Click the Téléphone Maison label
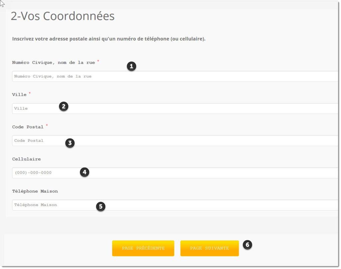 [35, 191]
